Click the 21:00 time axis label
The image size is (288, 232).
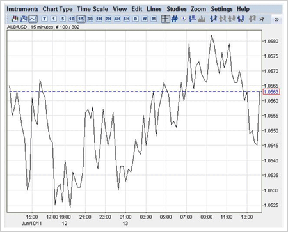tap(85, 217)
